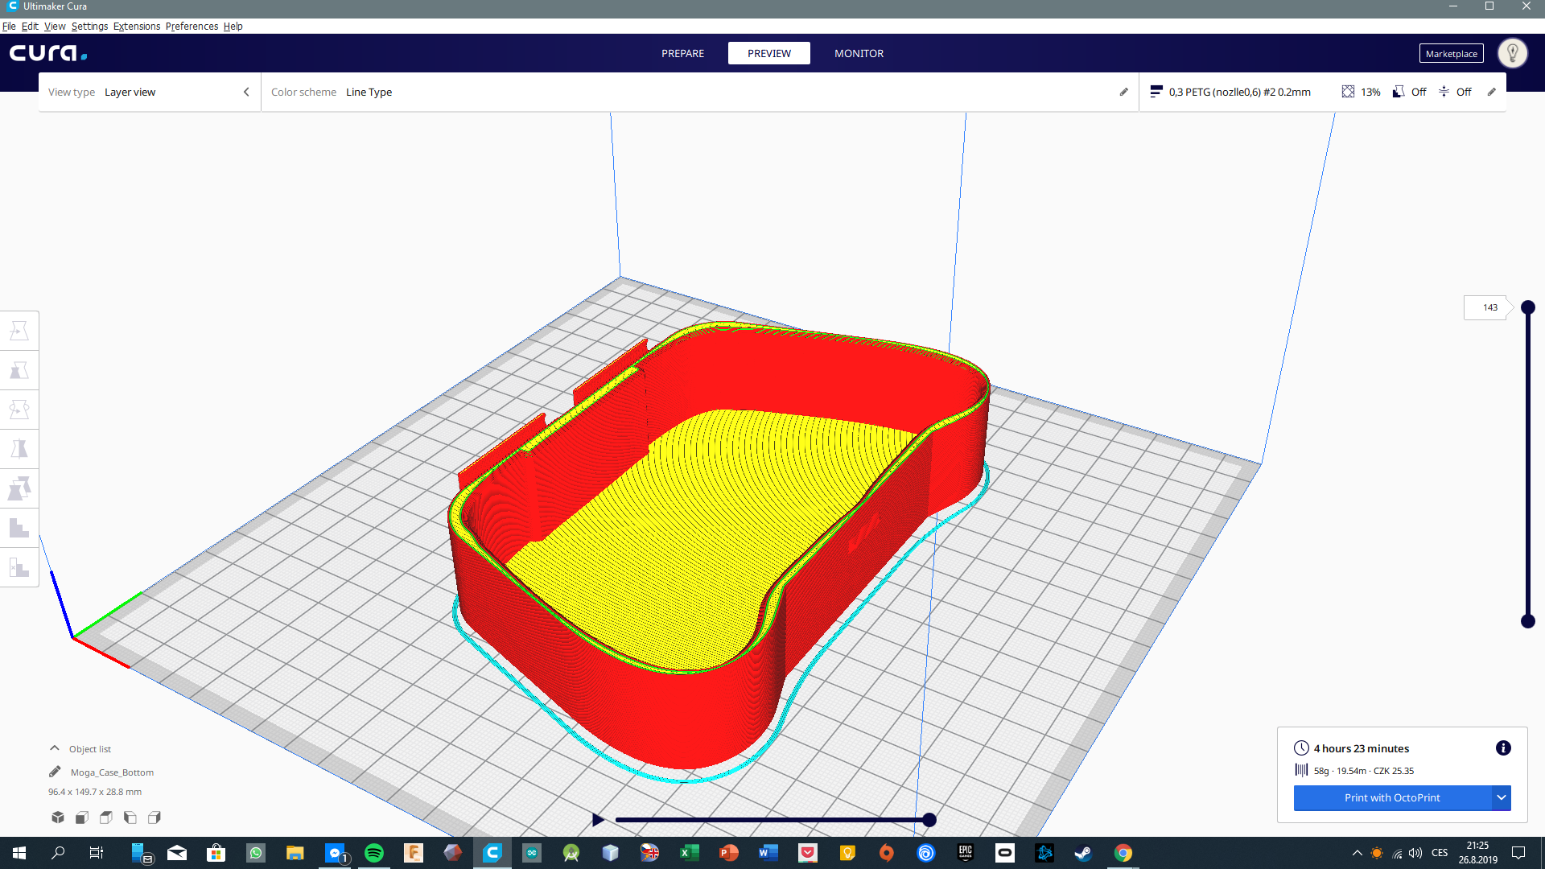Switch to the PREPARE stage
The image size is (1545, 869).
[683, 53]
